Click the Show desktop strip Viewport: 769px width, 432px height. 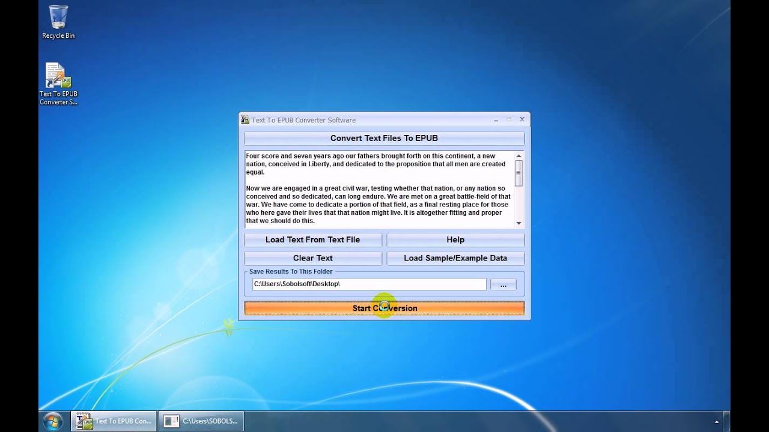click(727, 421)
